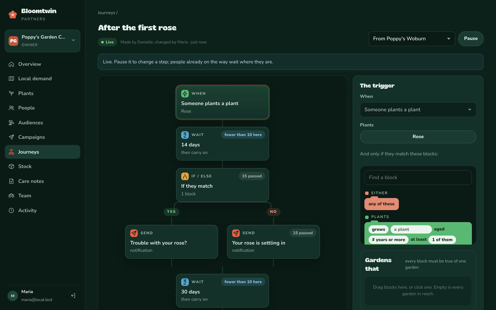
Task: Click the branch icon on If/Else node
Action: pos(185,176)
